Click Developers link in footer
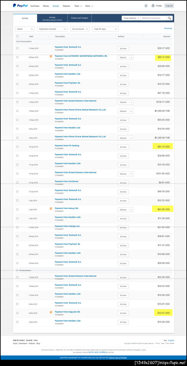This screenshot has height=366, width=187. point(23,344)
